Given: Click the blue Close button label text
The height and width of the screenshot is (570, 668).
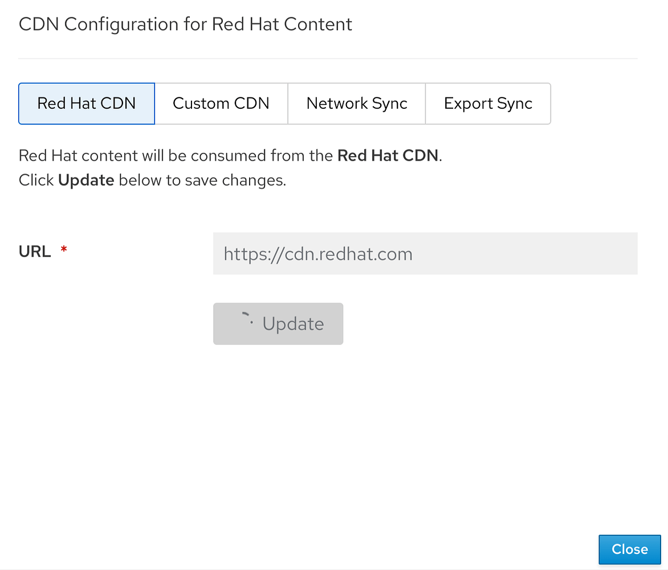Looking at the screenshot, I should coord(629,549).
